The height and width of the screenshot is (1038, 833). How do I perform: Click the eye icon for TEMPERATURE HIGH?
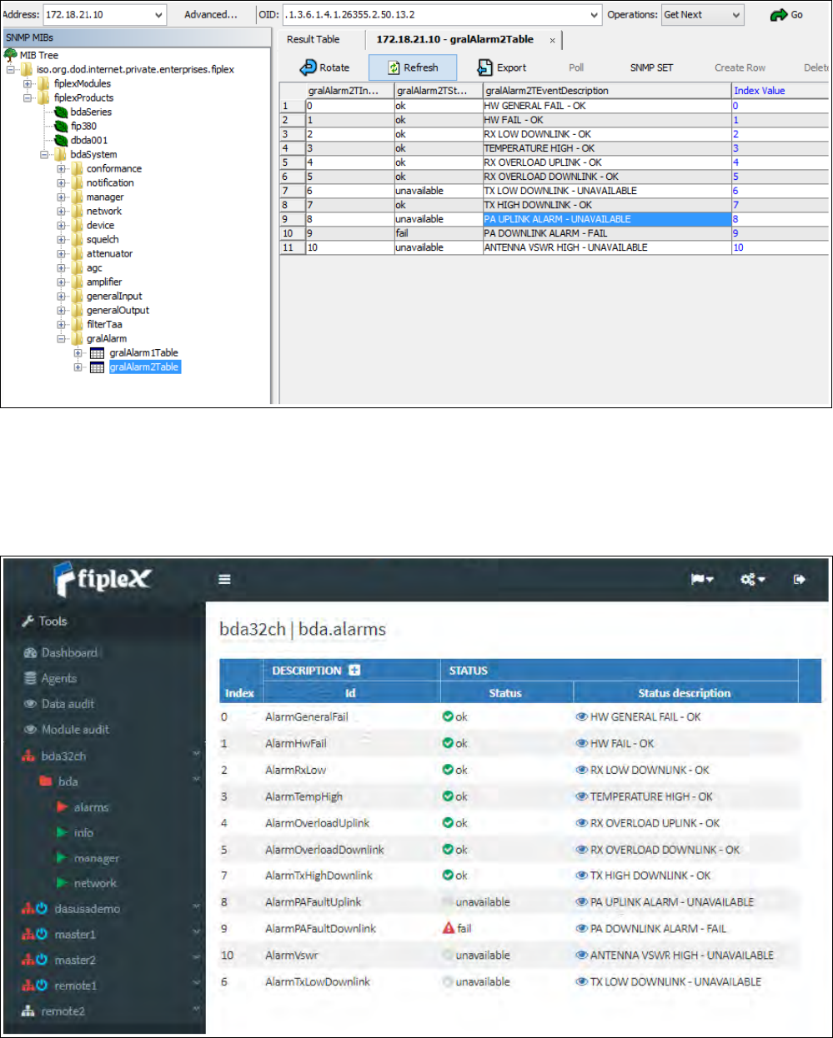tap(582, 796)
